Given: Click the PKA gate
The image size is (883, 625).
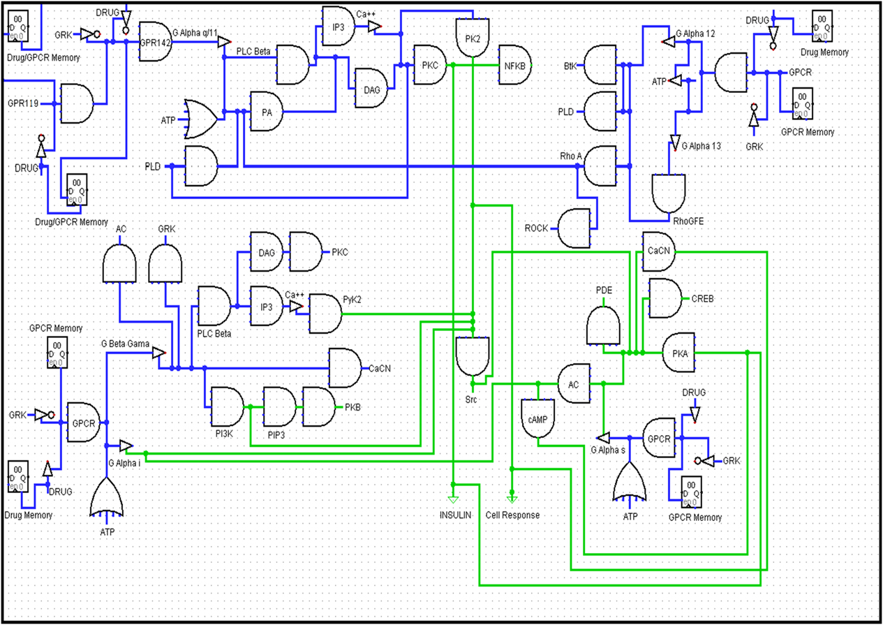Looking at the screenshot, I should pyautogui.click(x=678, y=353).
